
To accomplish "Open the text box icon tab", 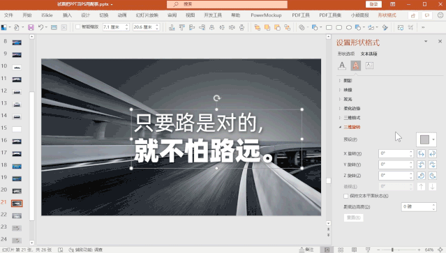I will tap(369, 66).
